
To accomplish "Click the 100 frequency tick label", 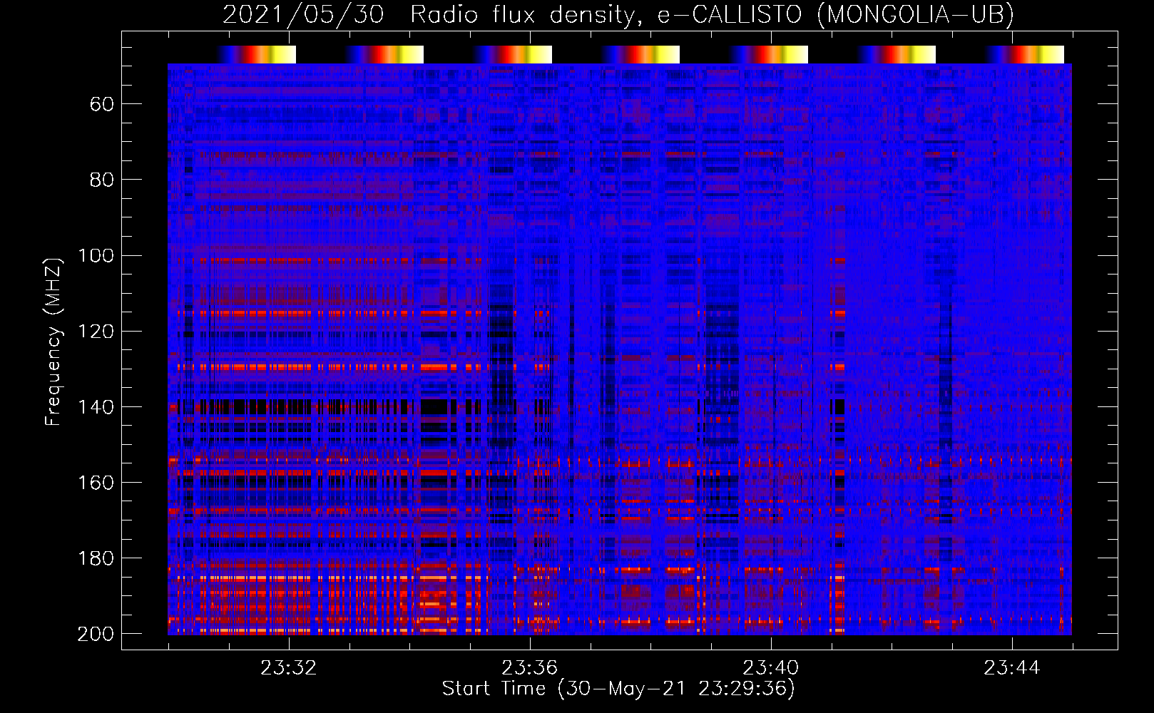I will (96, 255).
